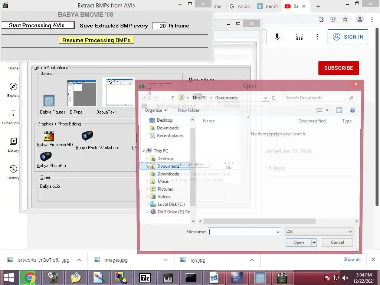The image size is (380, 285).
Task: Bookmark this page with the star icon
Action: [x=345, y=19]
